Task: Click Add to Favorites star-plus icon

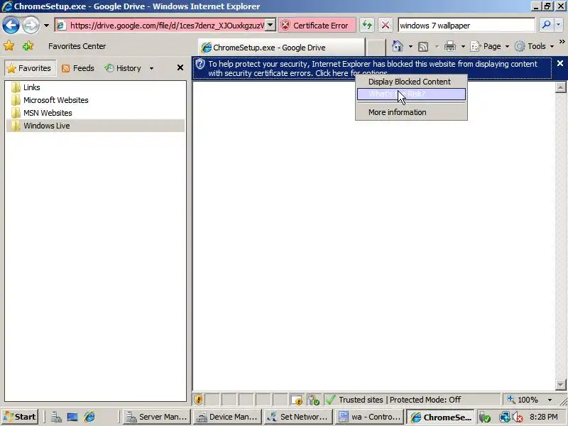Action: (28, 46)
